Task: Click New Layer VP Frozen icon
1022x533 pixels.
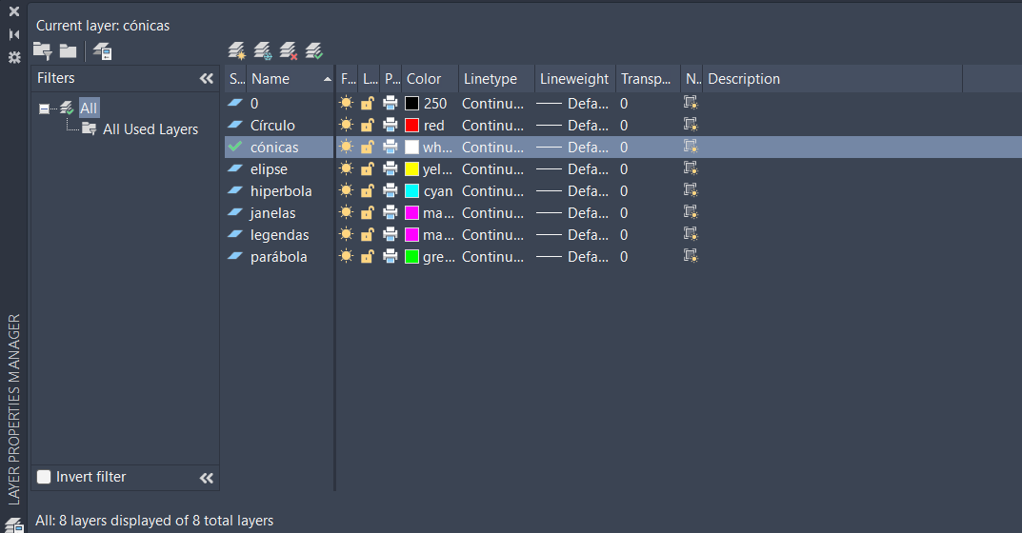Action: tap(263, 50)
